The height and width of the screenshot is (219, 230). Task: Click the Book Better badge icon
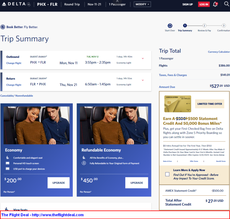click(3, 27)
